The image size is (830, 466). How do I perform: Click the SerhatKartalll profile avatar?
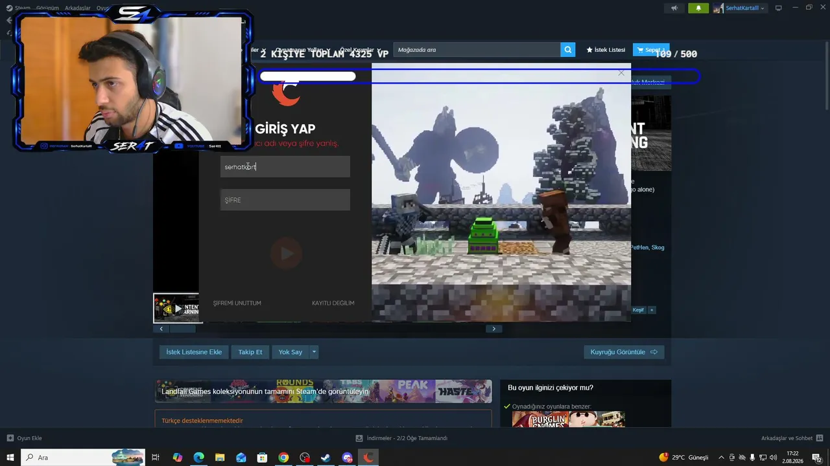point(718,8)
